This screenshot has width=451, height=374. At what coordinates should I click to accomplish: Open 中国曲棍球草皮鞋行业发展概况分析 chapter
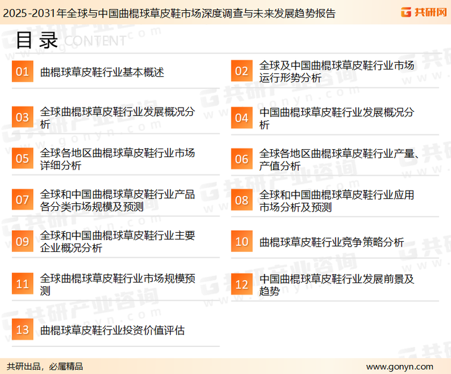337,118
